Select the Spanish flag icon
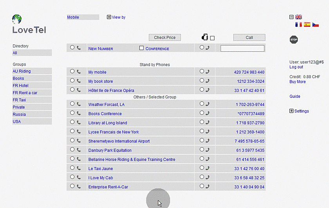Viewport: 329px width, 208px height. coord(307,24)
